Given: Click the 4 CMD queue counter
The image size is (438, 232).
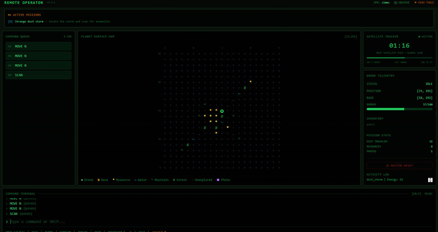Looking at the screenshot, I should pos(68,36).
